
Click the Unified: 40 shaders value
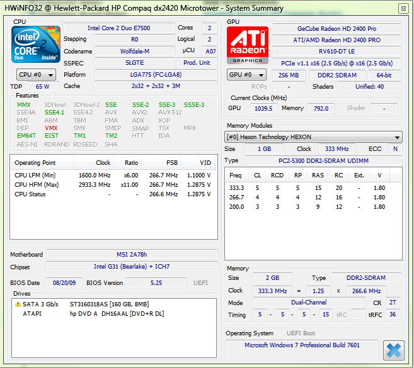point(369,87)
